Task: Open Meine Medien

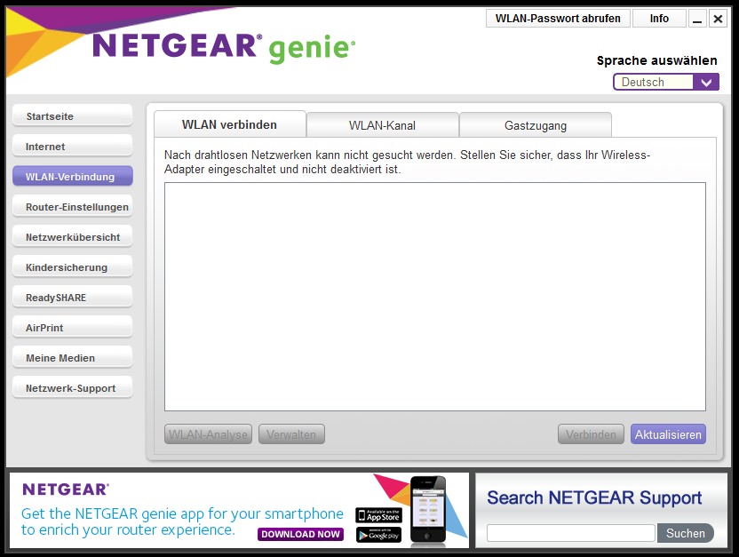Action: (72, 357)
